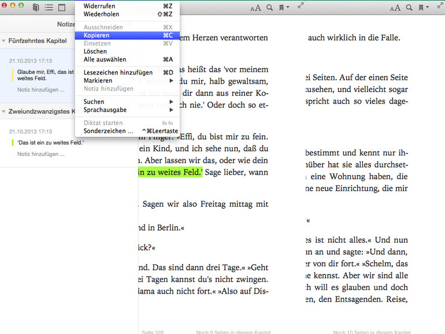Screen dimensions: 445x334
Task: Open font size settings in left book window
Action: 255,8
